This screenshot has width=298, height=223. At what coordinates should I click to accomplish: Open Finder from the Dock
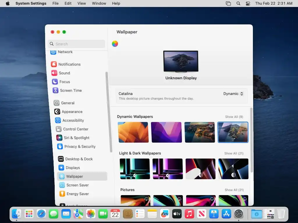click(x=17, y=214)
